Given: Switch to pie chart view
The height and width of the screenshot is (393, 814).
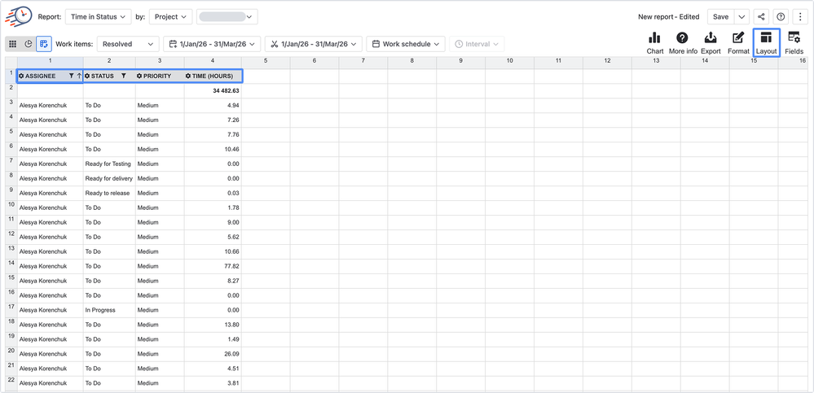Looking at the screenshot, I should pos(29,44).
